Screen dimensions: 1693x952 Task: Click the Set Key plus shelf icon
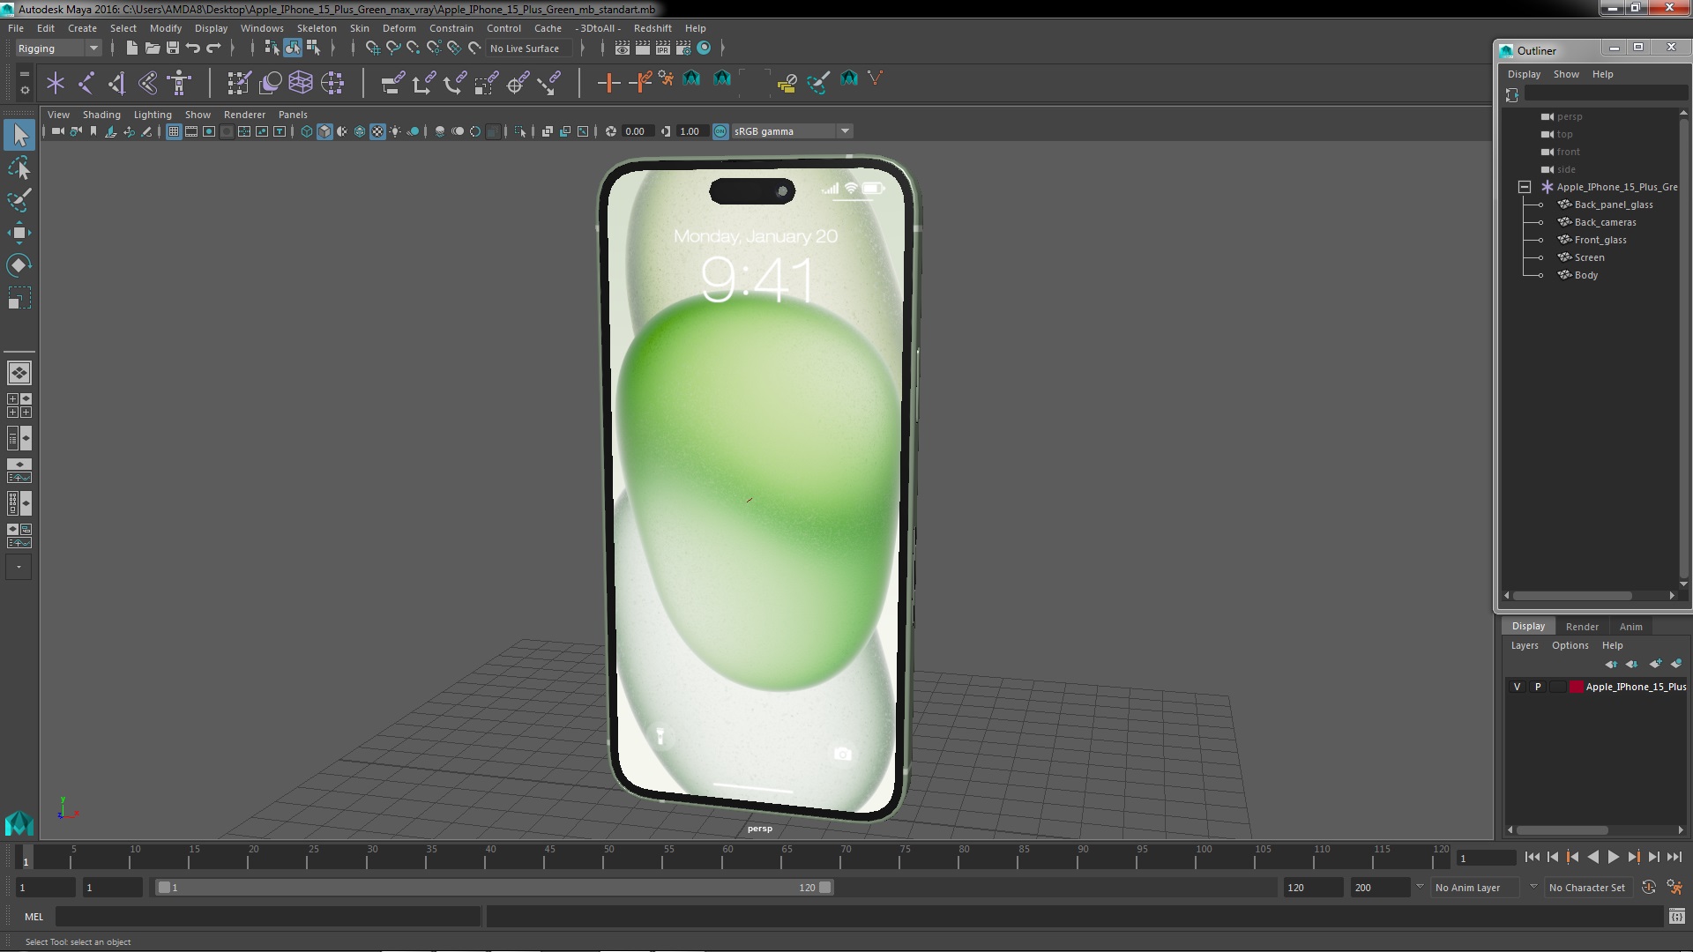[x=608, y=83]
